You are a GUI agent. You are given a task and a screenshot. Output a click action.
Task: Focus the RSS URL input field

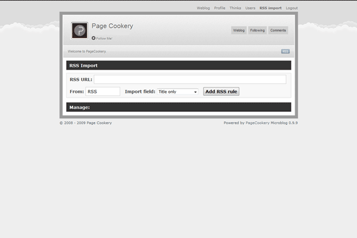(x=190, y=79)
